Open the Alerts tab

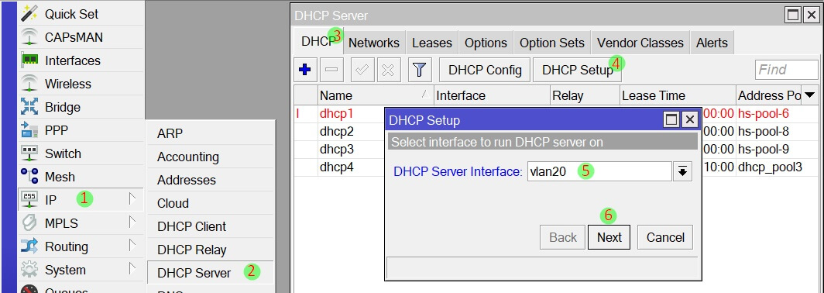tap(712, 43)
